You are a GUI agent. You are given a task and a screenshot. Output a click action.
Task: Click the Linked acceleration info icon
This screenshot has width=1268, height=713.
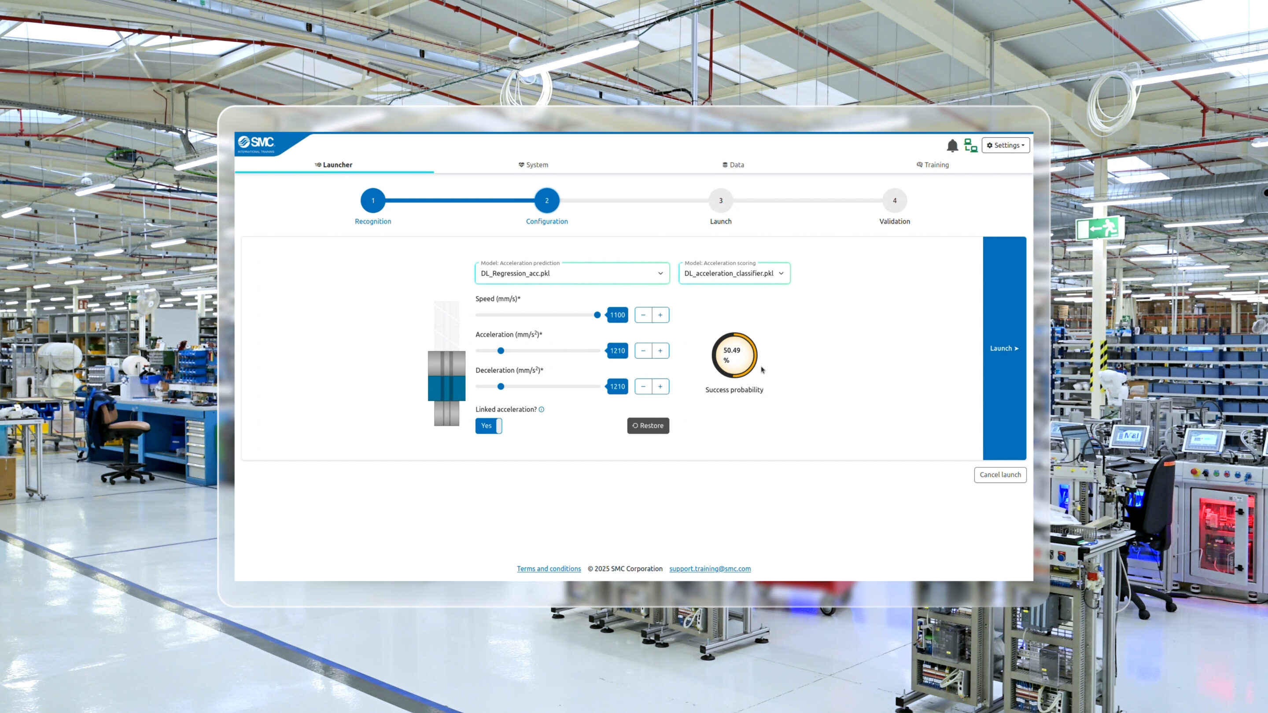(542, 409)
